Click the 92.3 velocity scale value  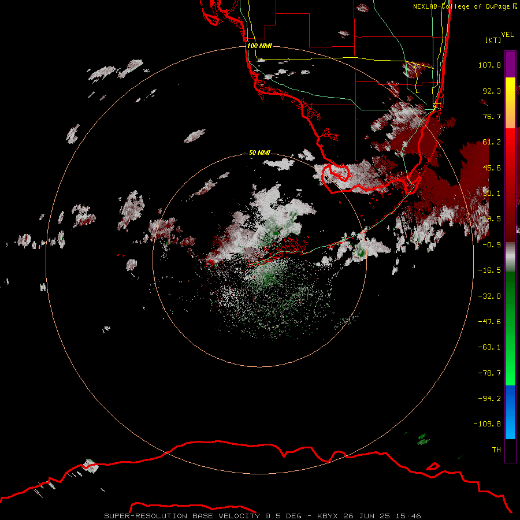[x=492, y=91]
